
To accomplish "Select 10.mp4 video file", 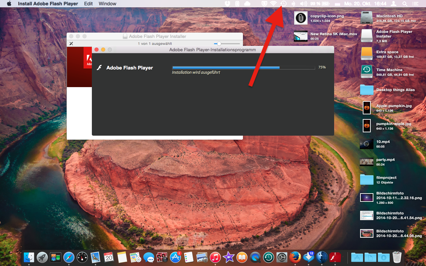I will point(367,144).
